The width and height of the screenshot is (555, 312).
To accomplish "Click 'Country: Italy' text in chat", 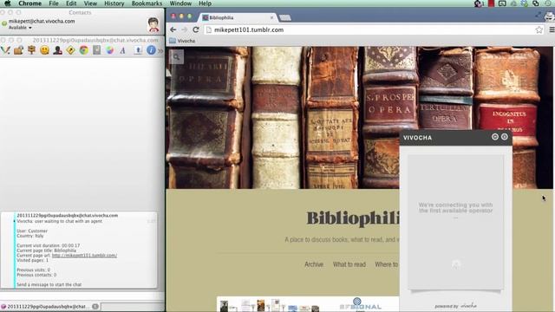I will click(x=30, y=236).
